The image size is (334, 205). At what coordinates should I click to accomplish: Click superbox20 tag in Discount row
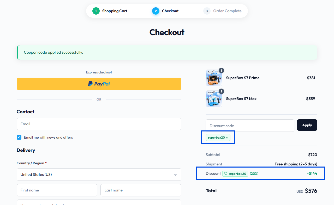(235, 174)
